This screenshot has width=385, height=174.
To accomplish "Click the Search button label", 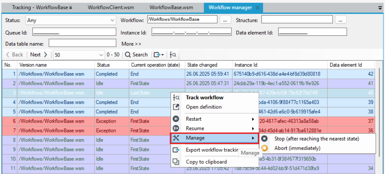I will point(140,55).
